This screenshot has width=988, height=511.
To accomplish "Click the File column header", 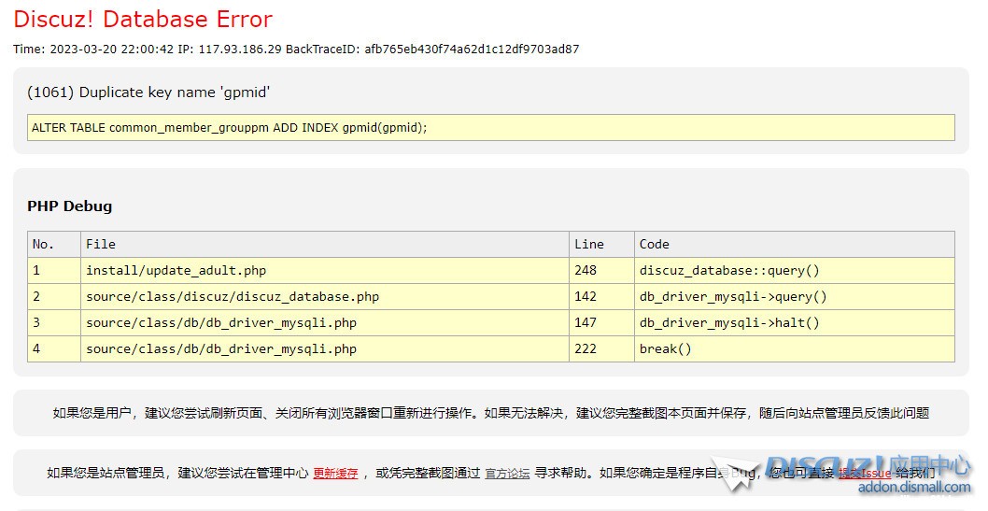I will pyautogui.click(x=101, y=244).
